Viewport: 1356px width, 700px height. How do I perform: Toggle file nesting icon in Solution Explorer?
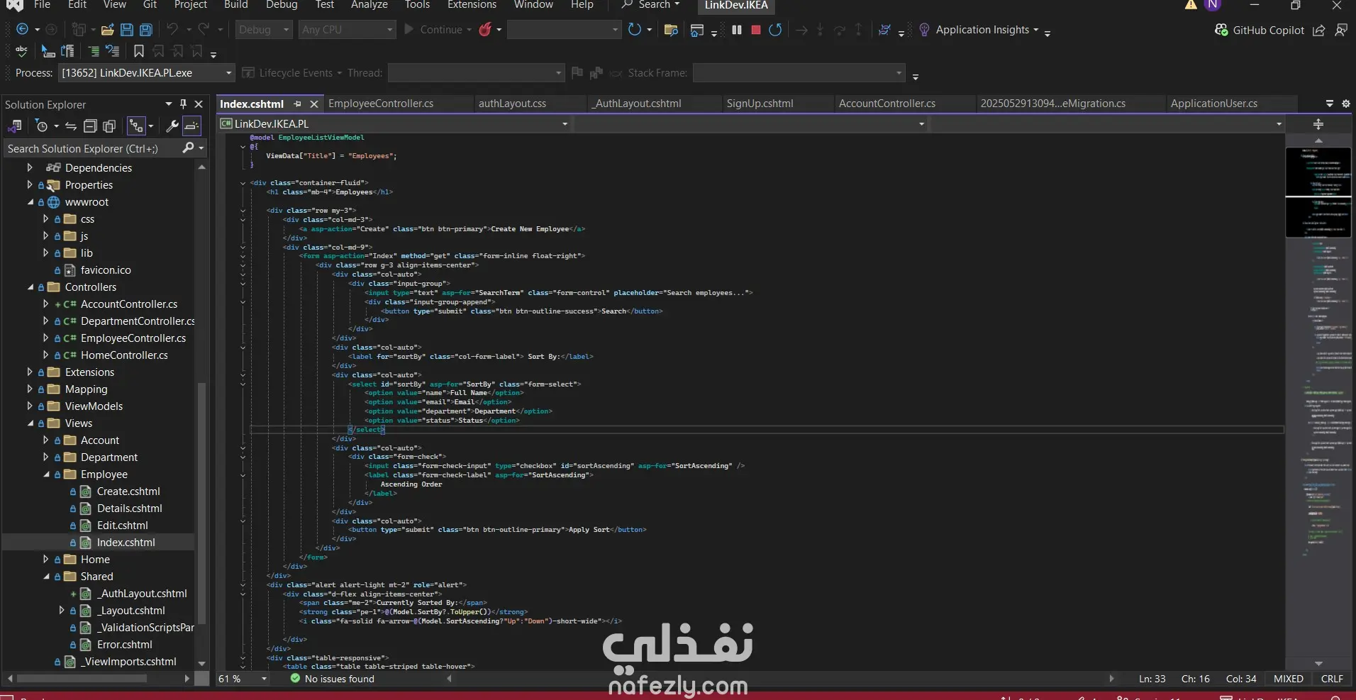135,126
